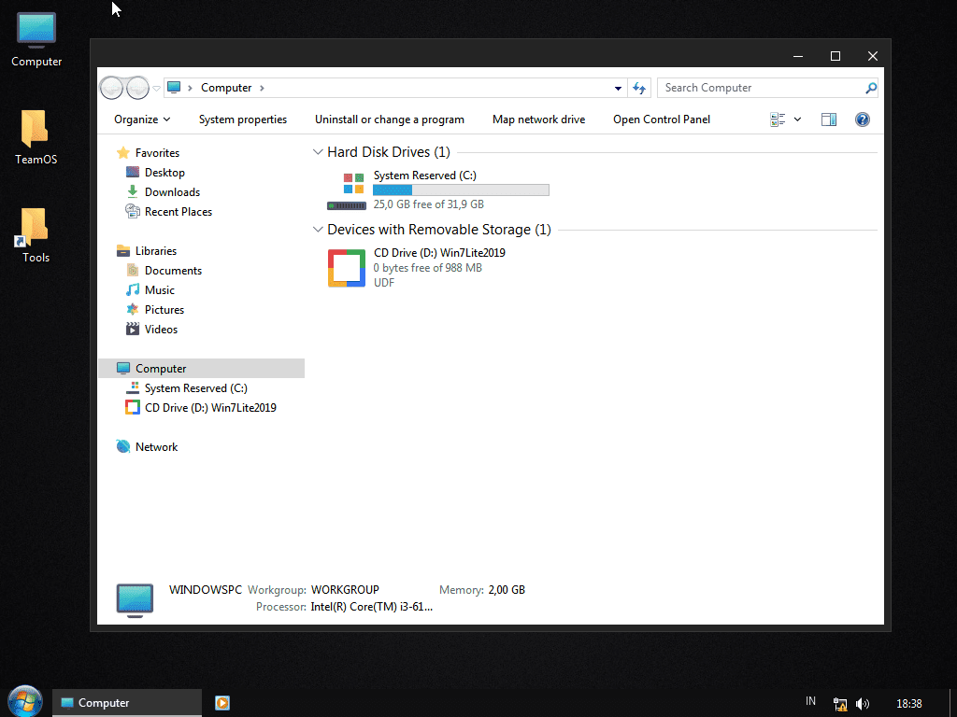Open the speaker volume in the tray

(862, 703)
